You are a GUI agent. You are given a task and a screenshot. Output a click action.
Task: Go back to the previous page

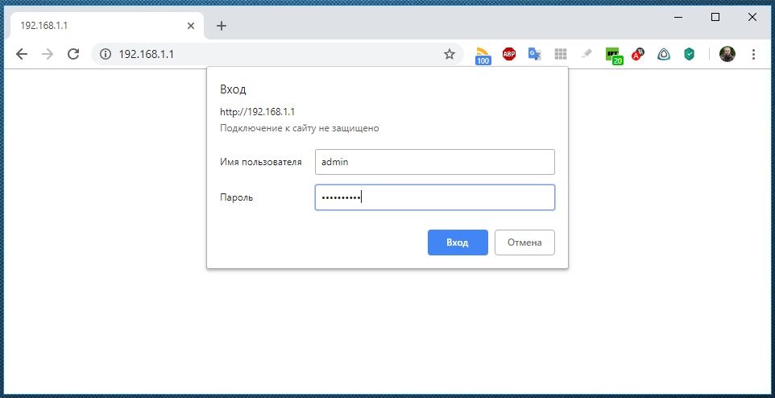tap(22, 54)
